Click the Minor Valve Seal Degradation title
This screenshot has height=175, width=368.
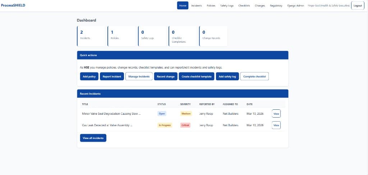tap(111, 114)
